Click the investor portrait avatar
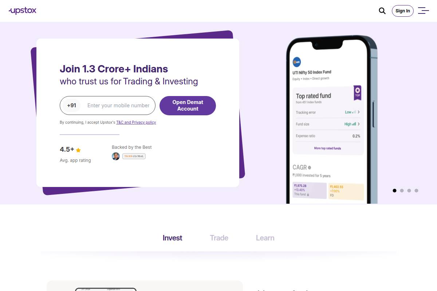The image size is (437, 291). pyautogui.click(x=116, y=156)
